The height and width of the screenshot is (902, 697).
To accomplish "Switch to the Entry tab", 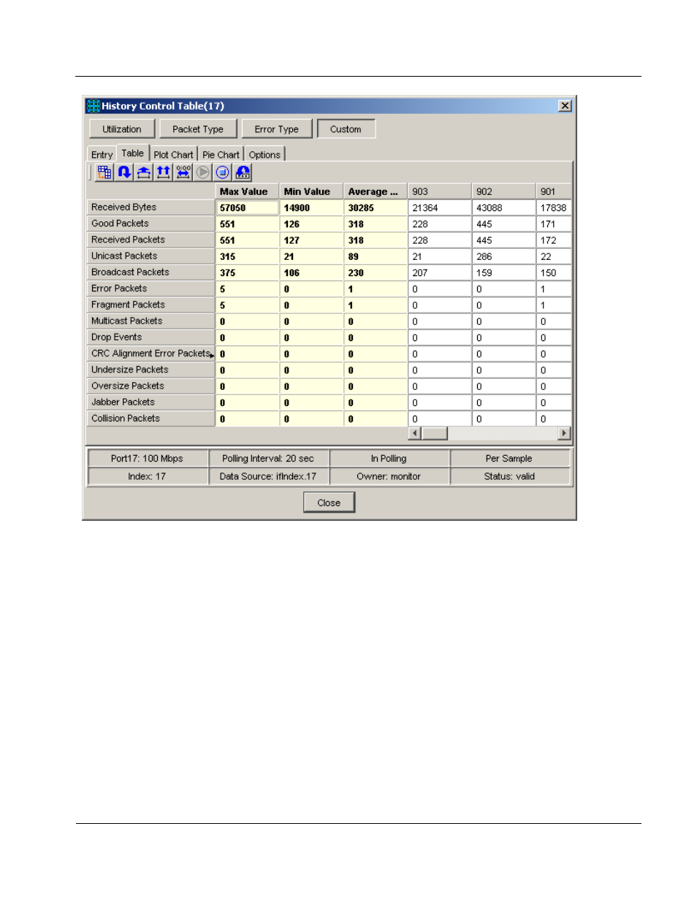I will click(x=102, y=155).
